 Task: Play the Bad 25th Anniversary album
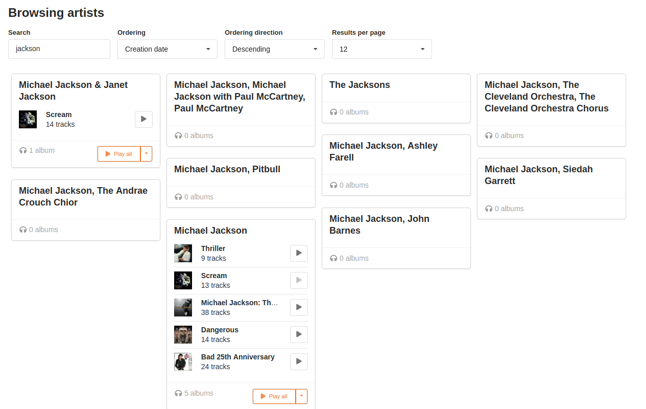(299, 361)
